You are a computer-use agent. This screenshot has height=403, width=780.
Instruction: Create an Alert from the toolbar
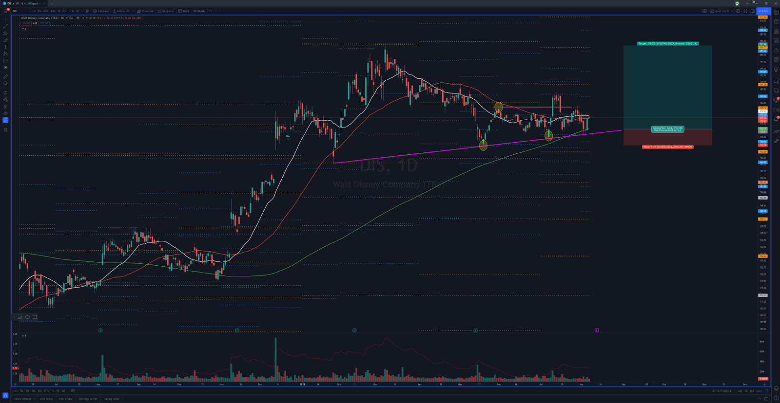tap(184, 11)
